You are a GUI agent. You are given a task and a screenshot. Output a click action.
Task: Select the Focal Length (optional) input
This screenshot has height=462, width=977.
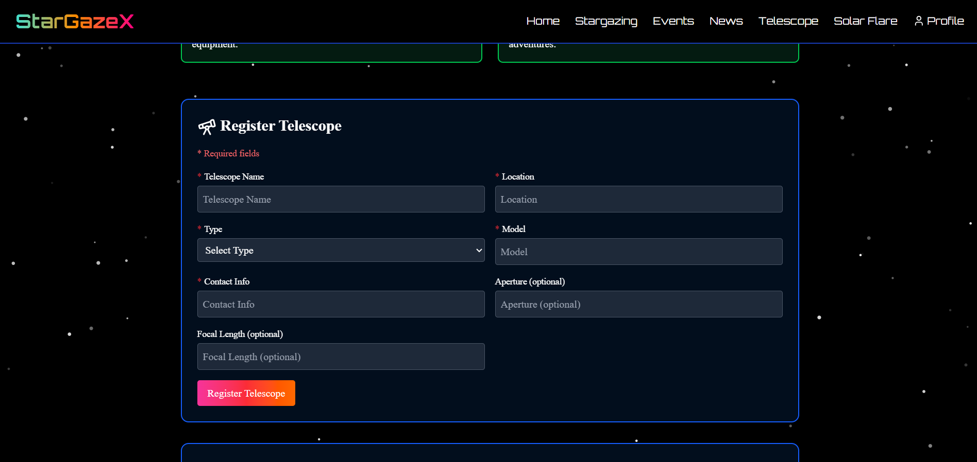[x=341, y=357]
